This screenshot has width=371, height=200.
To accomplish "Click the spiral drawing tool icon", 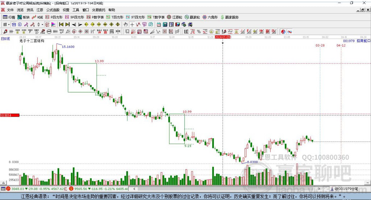I will (37, 31).
